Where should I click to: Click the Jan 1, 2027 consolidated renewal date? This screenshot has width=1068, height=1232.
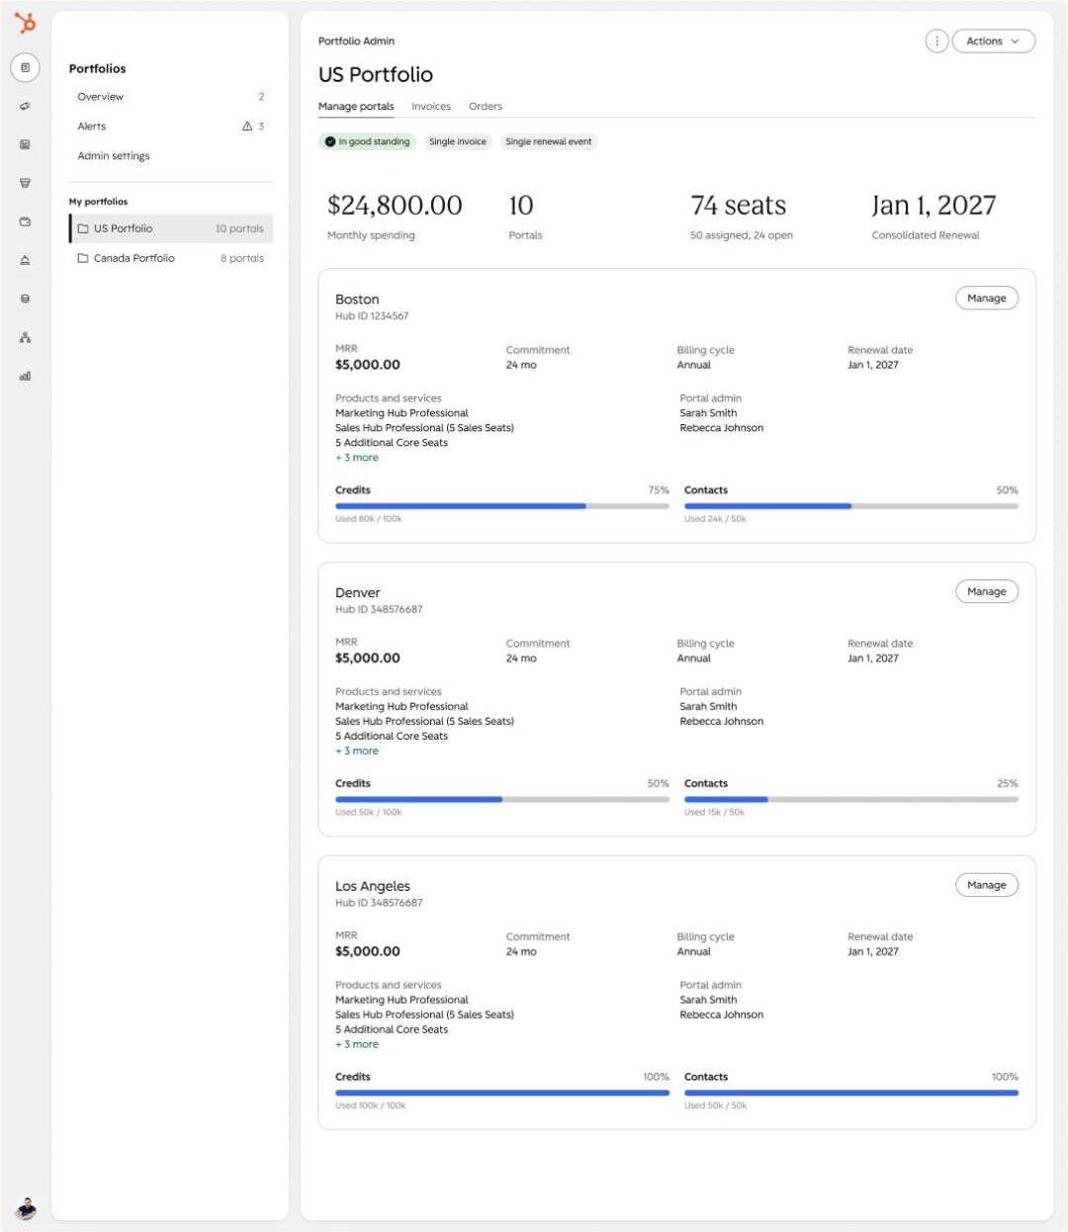pyautogui.click(x=934, y=205)
